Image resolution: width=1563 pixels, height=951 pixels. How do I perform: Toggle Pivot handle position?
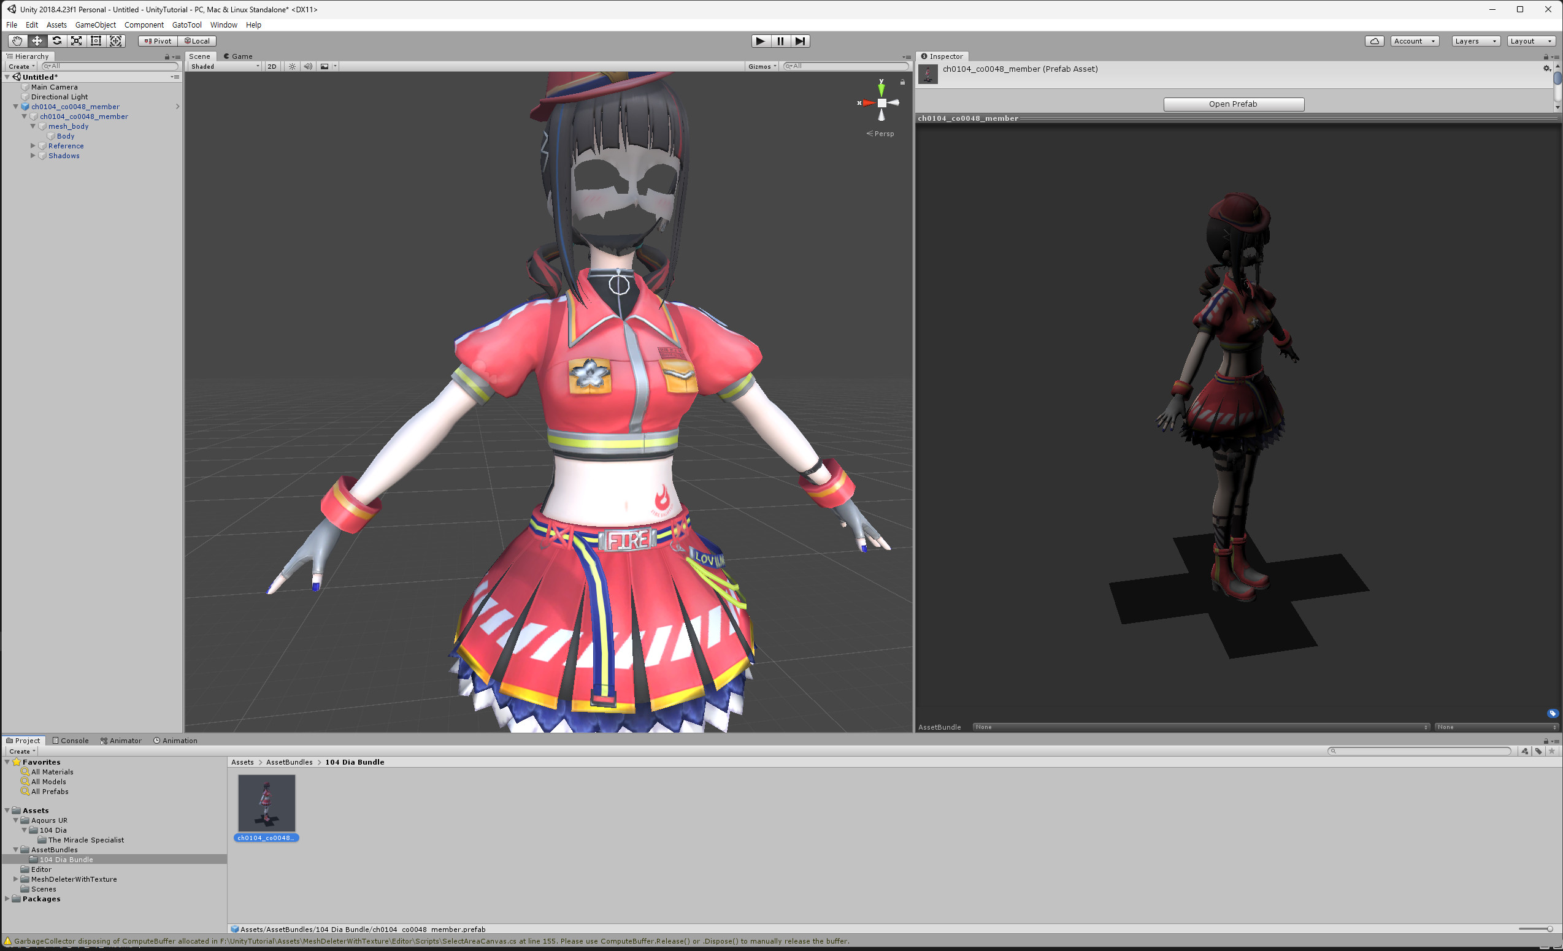tap(158, 41)
